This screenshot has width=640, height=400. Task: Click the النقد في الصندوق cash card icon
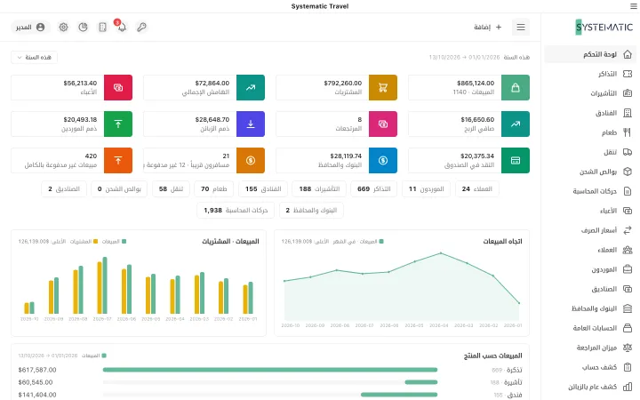(516, 160)
